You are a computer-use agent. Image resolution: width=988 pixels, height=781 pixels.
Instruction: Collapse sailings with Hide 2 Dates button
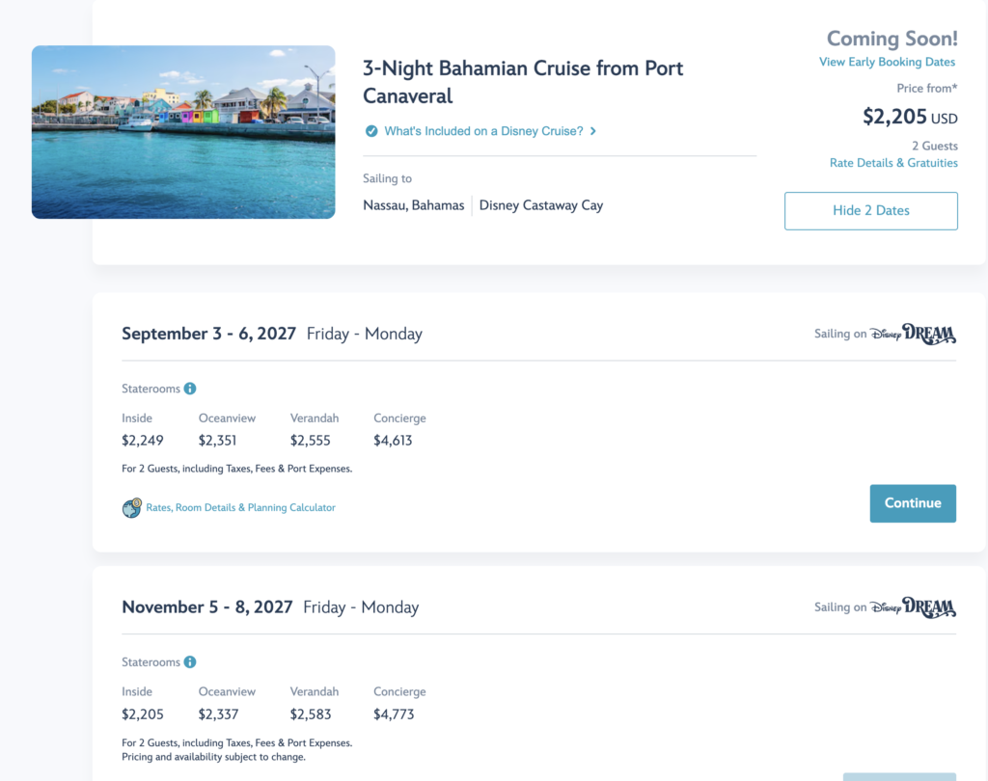pos(871,211)
